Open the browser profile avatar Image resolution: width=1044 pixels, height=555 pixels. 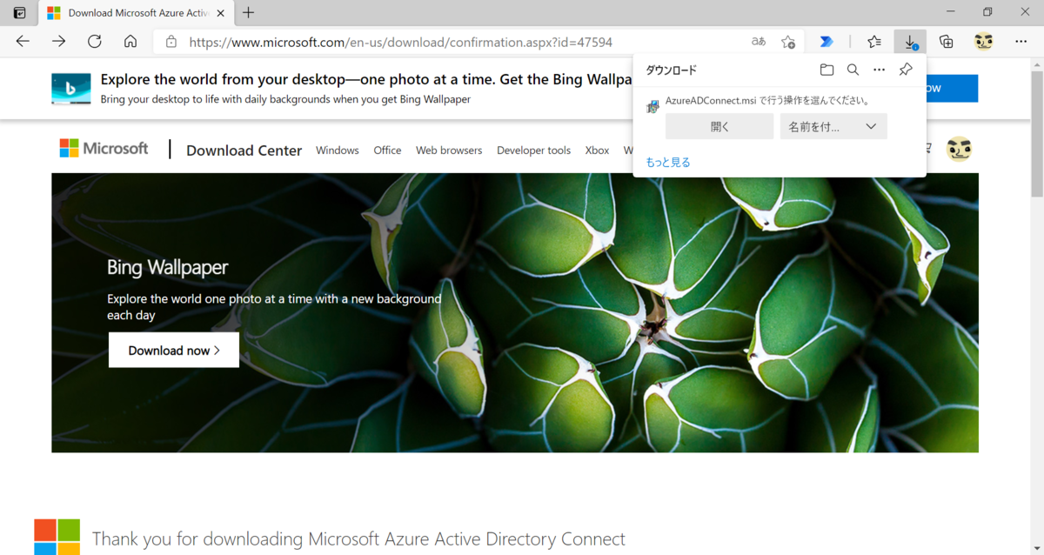pyautogui.click(x=984, y=41)
